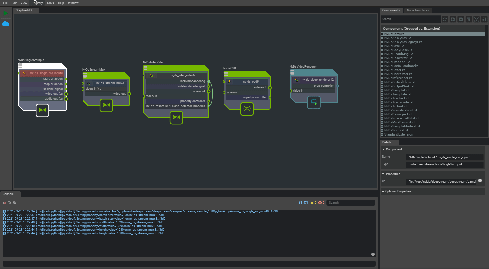Toggle the warning messages filter in Console
Viewport: 489px width, 269px height.
point(313,203)
